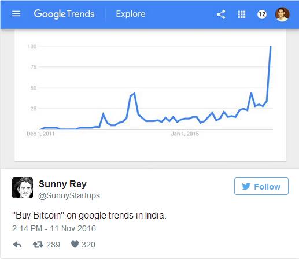The height and width of the screenshot is (259, 299).
Task: Click the Jan 1, 2015 axis label
Action: (185, 134)
